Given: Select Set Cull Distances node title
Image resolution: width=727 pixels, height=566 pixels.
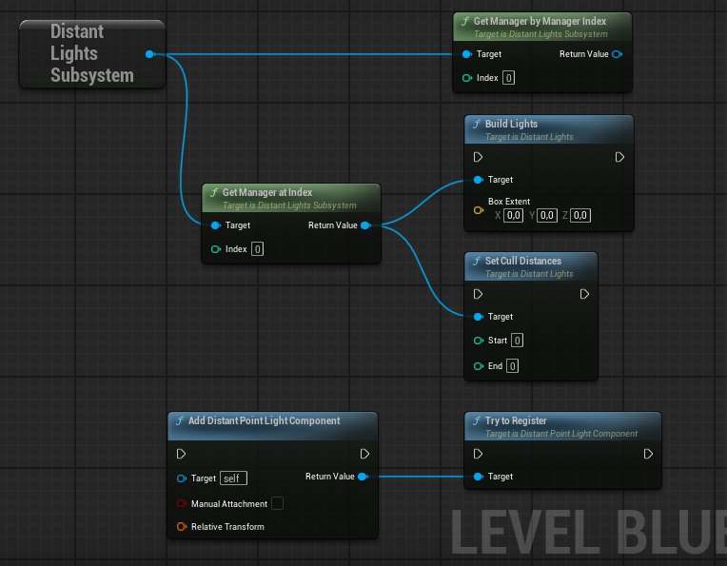Looking at the screenshot, I should 523,261.
